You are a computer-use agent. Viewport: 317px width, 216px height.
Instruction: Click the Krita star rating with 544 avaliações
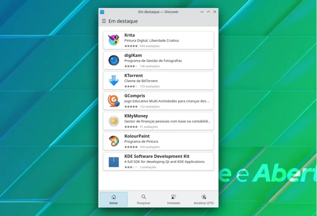pos(142,46)
